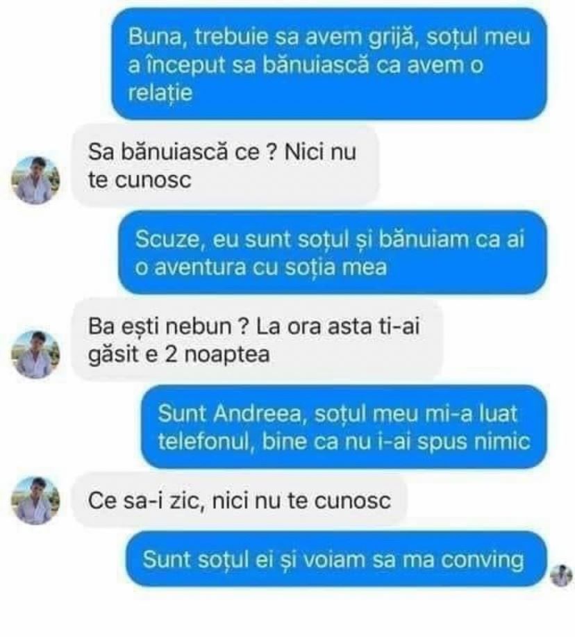
Task: Open avatar beside 'Ce sa-i zic' message
Action: point(35,500)
